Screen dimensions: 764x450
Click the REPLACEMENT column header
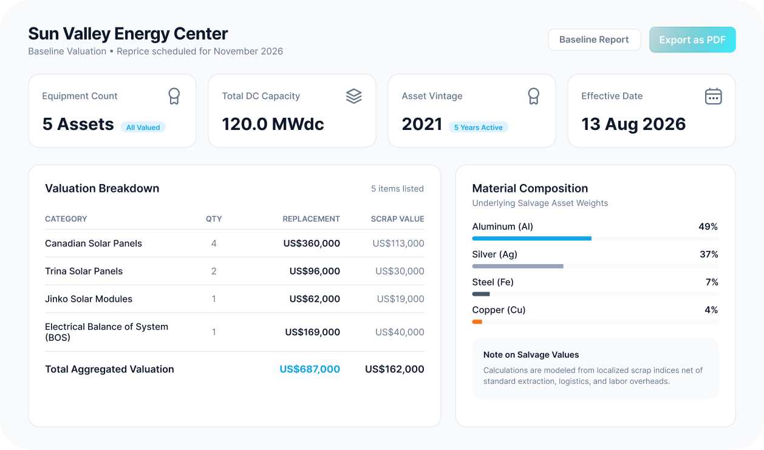point(311,219)
